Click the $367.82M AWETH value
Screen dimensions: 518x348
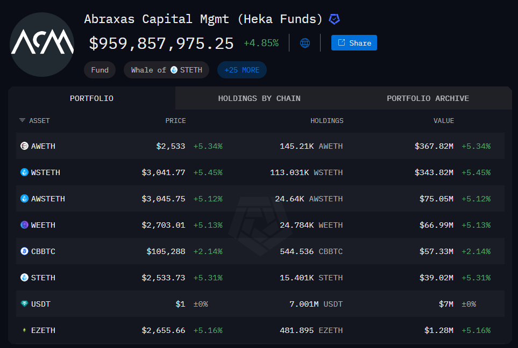pos(434,146)
